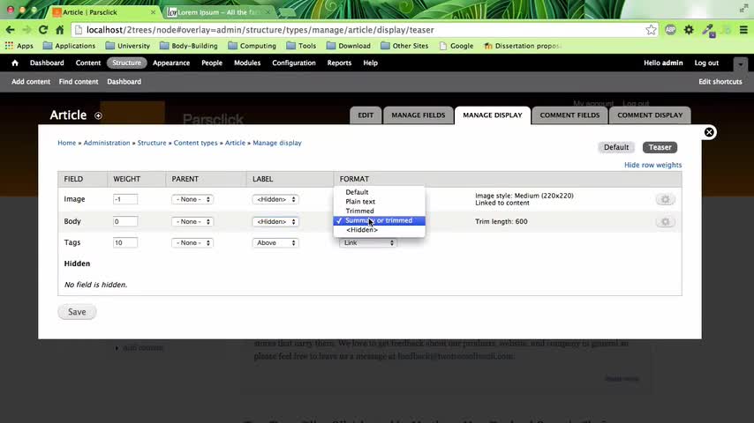Screen dimensions: 754x423
Task: Click the browser back arrow
Action: click(x=10, y=30)
